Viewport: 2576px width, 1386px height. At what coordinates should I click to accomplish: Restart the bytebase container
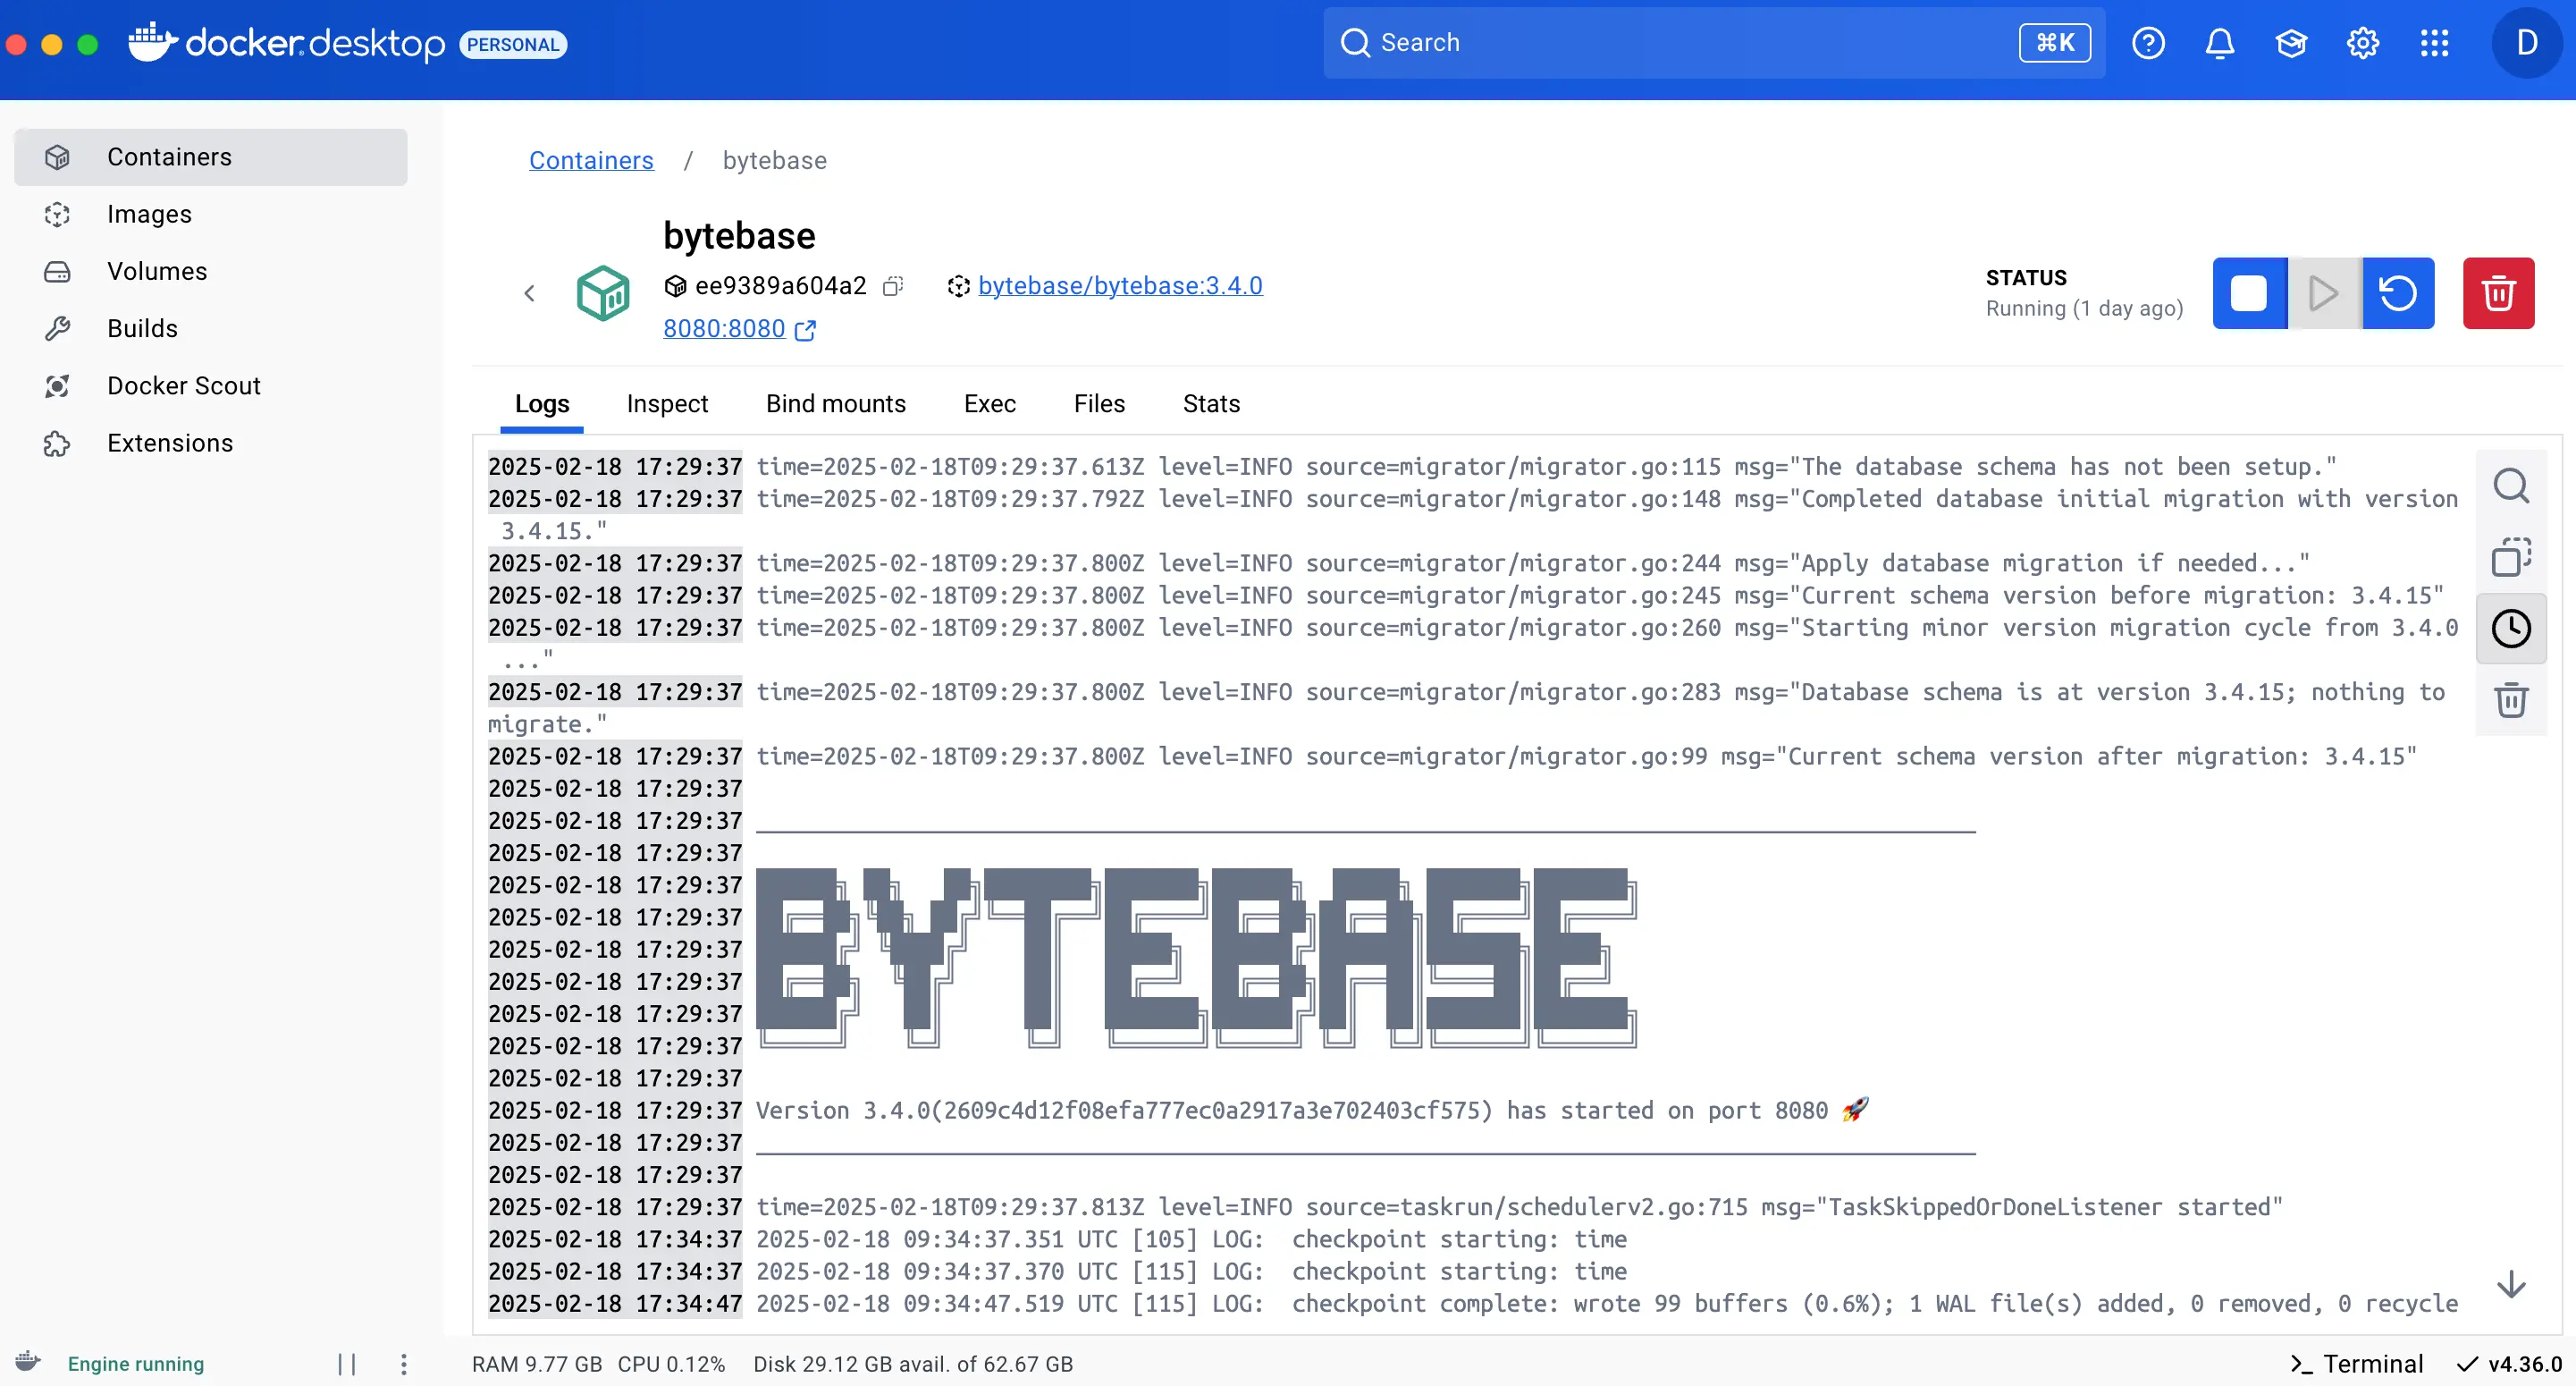click(x=2397, y=293)
